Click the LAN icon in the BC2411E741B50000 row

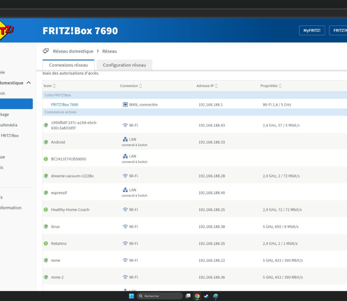click(125, 156)
